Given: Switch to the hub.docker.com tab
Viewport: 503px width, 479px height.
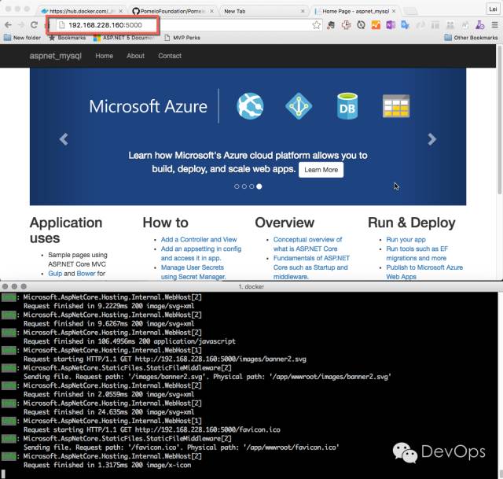Looking at the screenshot, I should 82,11.
